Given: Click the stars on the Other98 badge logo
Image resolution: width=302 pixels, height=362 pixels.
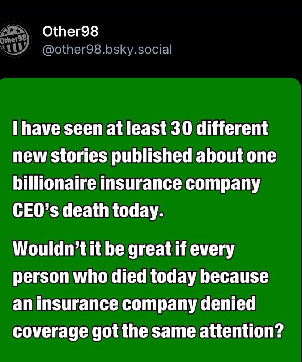Looking at the screenshot, I should (14, 30).
